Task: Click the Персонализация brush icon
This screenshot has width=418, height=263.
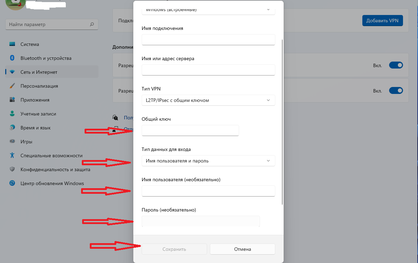Action: 11,86
